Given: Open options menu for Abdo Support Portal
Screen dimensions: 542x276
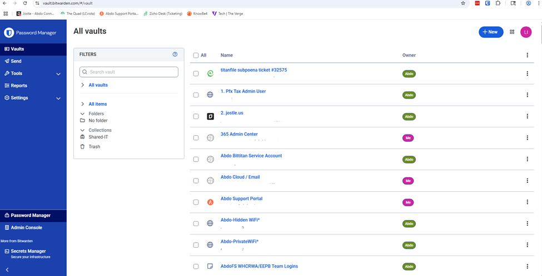Looking at the screenshot, I should [x=527, y=202].
